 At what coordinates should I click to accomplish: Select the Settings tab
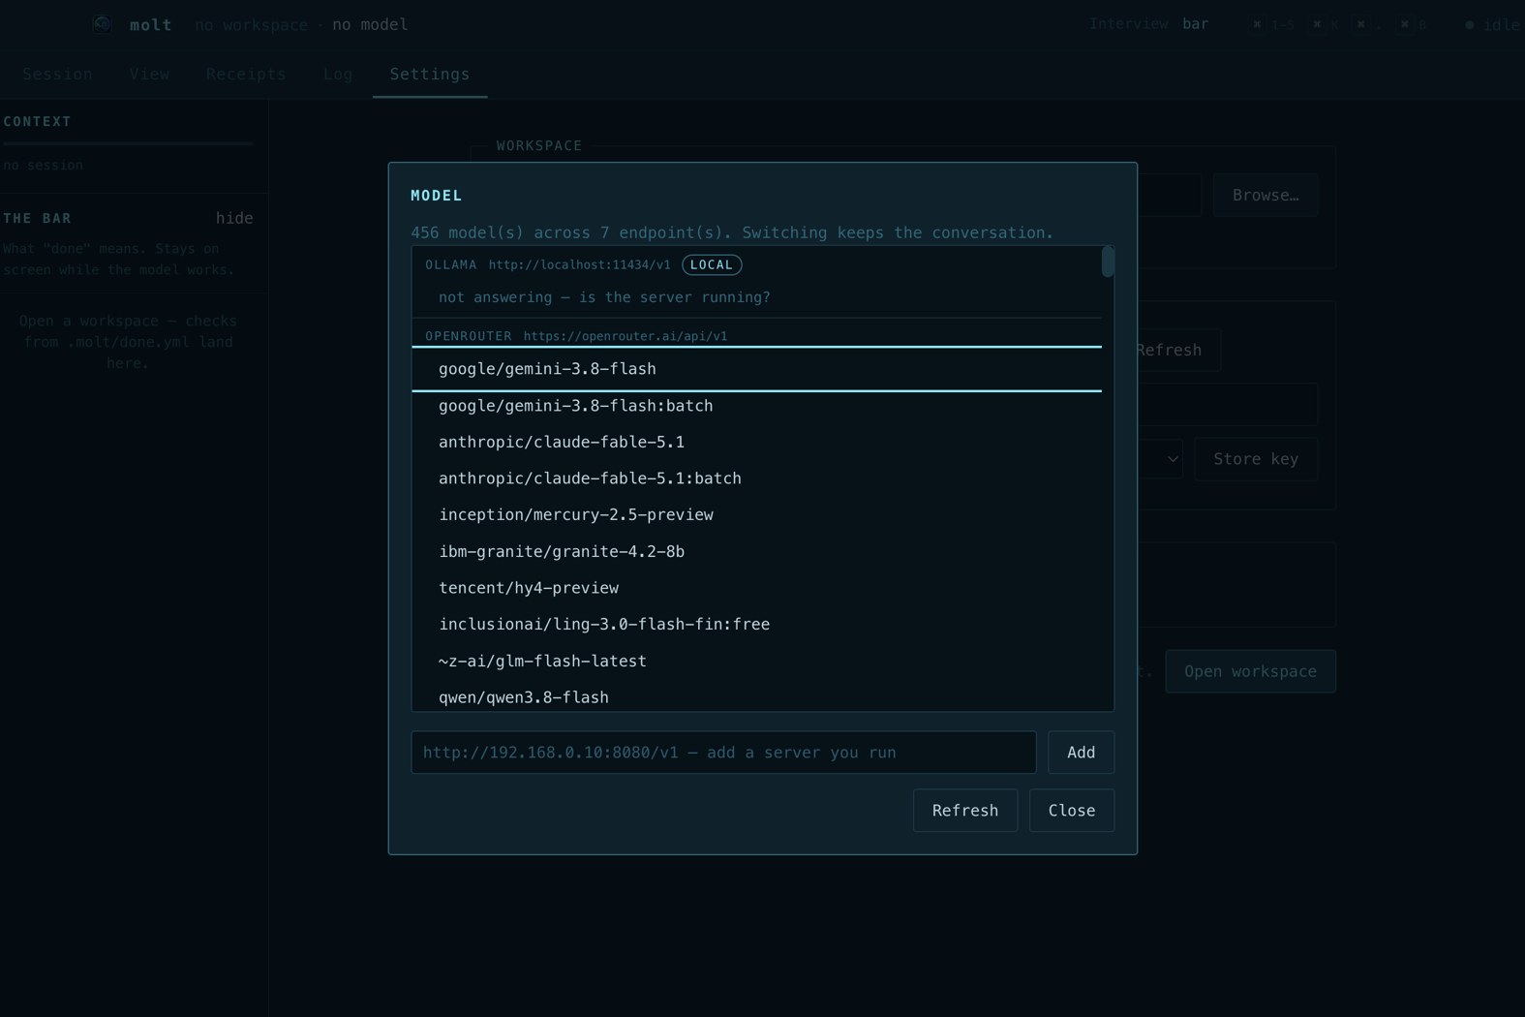tap(430, 75)
